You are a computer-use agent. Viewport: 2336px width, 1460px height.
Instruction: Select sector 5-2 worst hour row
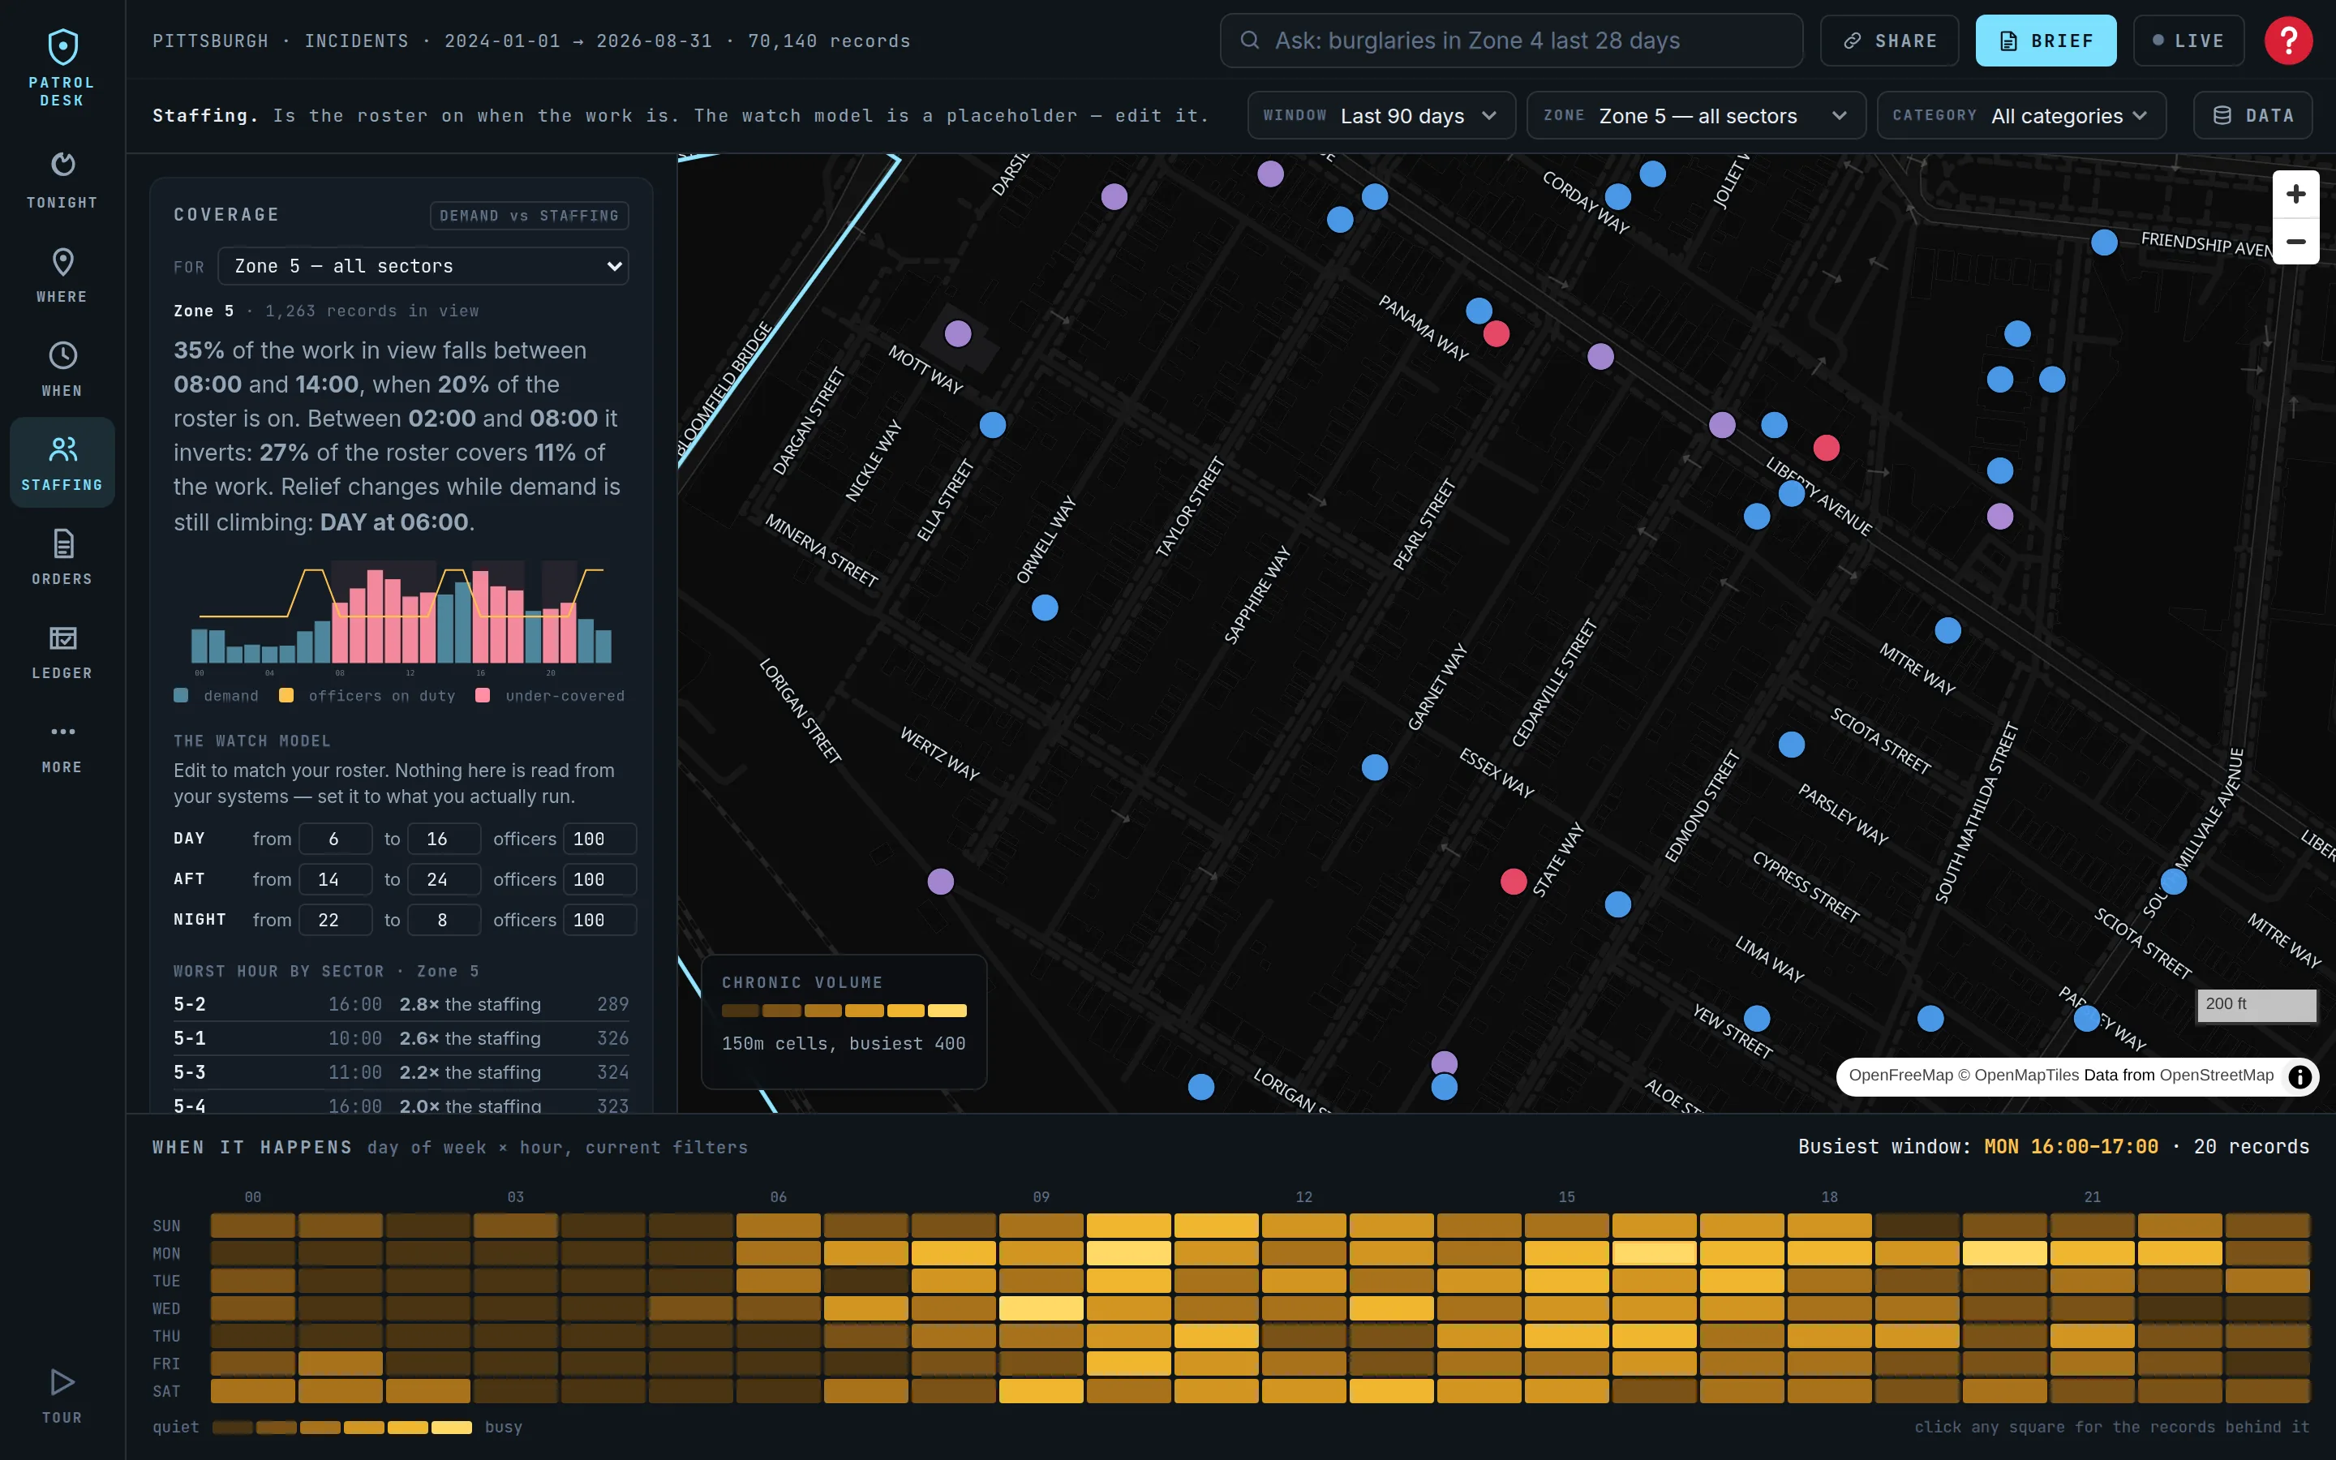coord(401,1004)
